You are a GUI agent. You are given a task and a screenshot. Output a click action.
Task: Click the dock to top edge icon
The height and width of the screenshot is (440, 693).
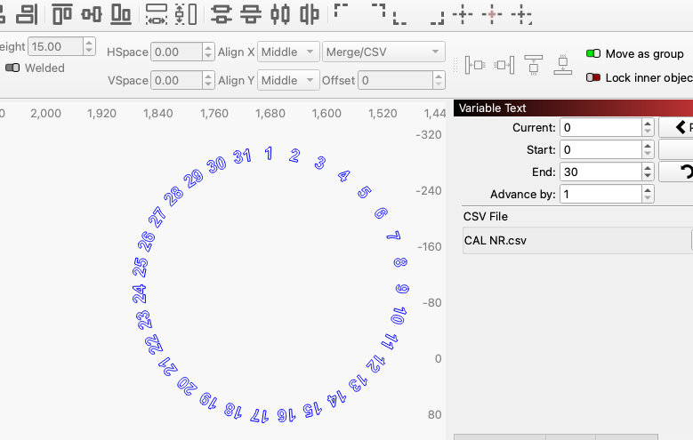[x=534, y=64]
